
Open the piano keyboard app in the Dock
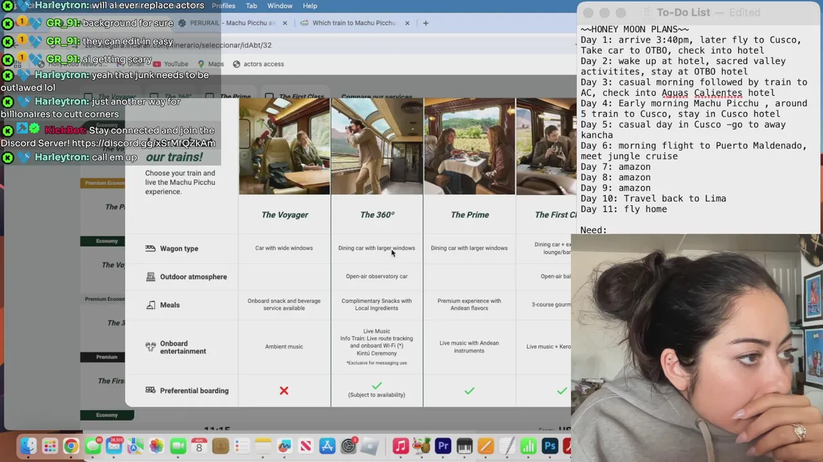click(464, 446)
